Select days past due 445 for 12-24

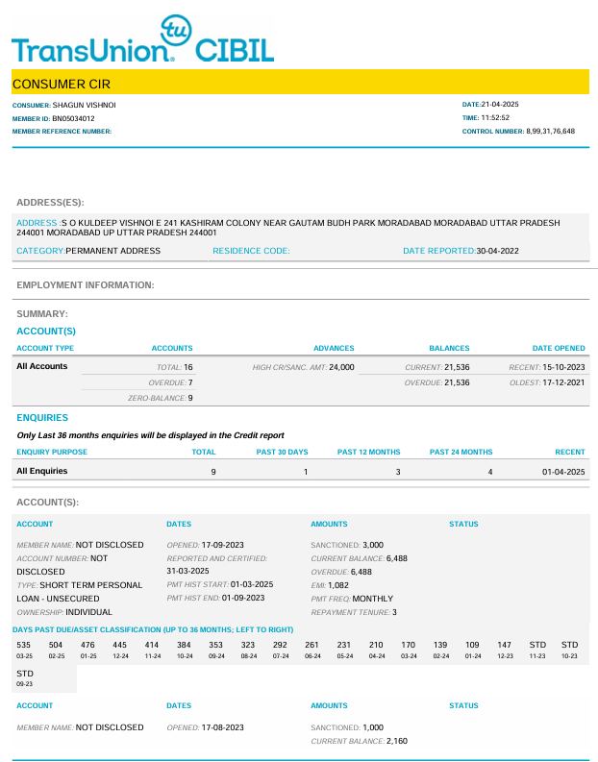tap(119, 645)
